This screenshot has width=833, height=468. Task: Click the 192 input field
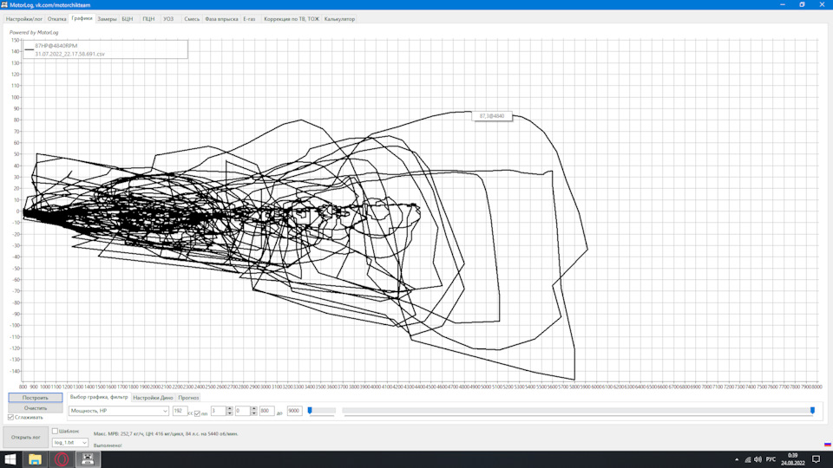180,411
